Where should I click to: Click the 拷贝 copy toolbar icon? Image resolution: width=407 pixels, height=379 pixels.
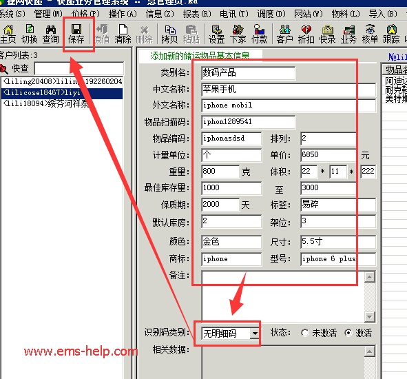(x=169, y=34)
